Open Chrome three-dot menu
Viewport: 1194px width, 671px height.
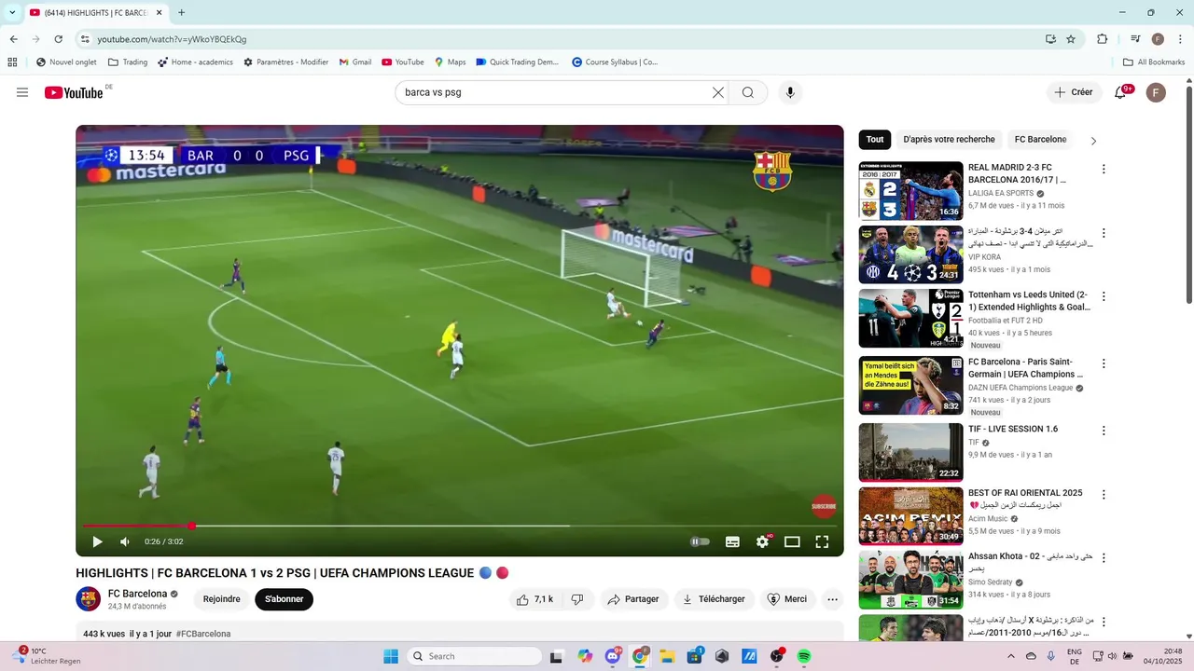(x=1179, y=39)
